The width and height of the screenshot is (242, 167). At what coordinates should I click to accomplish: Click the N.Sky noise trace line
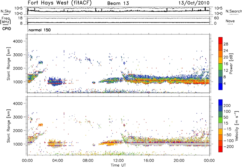pyautogui.click(x=118, y=11)
